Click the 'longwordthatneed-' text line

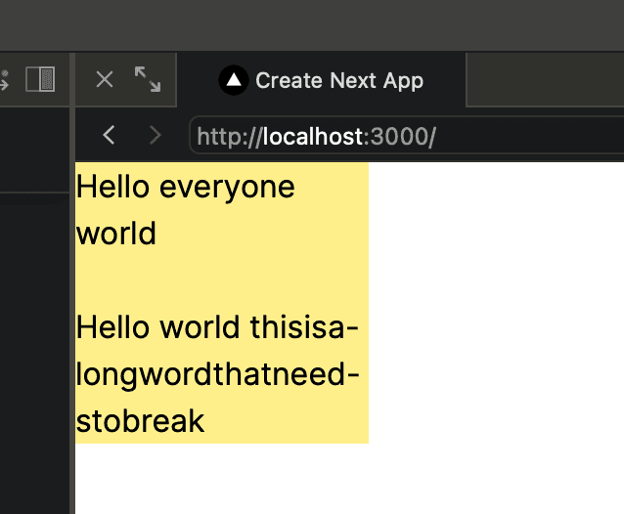[217, 374]
